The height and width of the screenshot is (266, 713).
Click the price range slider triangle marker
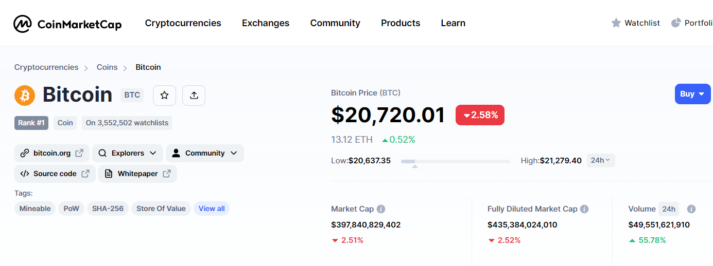point(415,166)
